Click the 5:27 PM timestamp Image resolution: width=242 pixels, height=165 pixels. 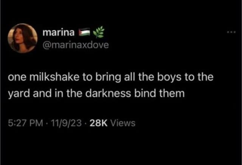point(25,123)
